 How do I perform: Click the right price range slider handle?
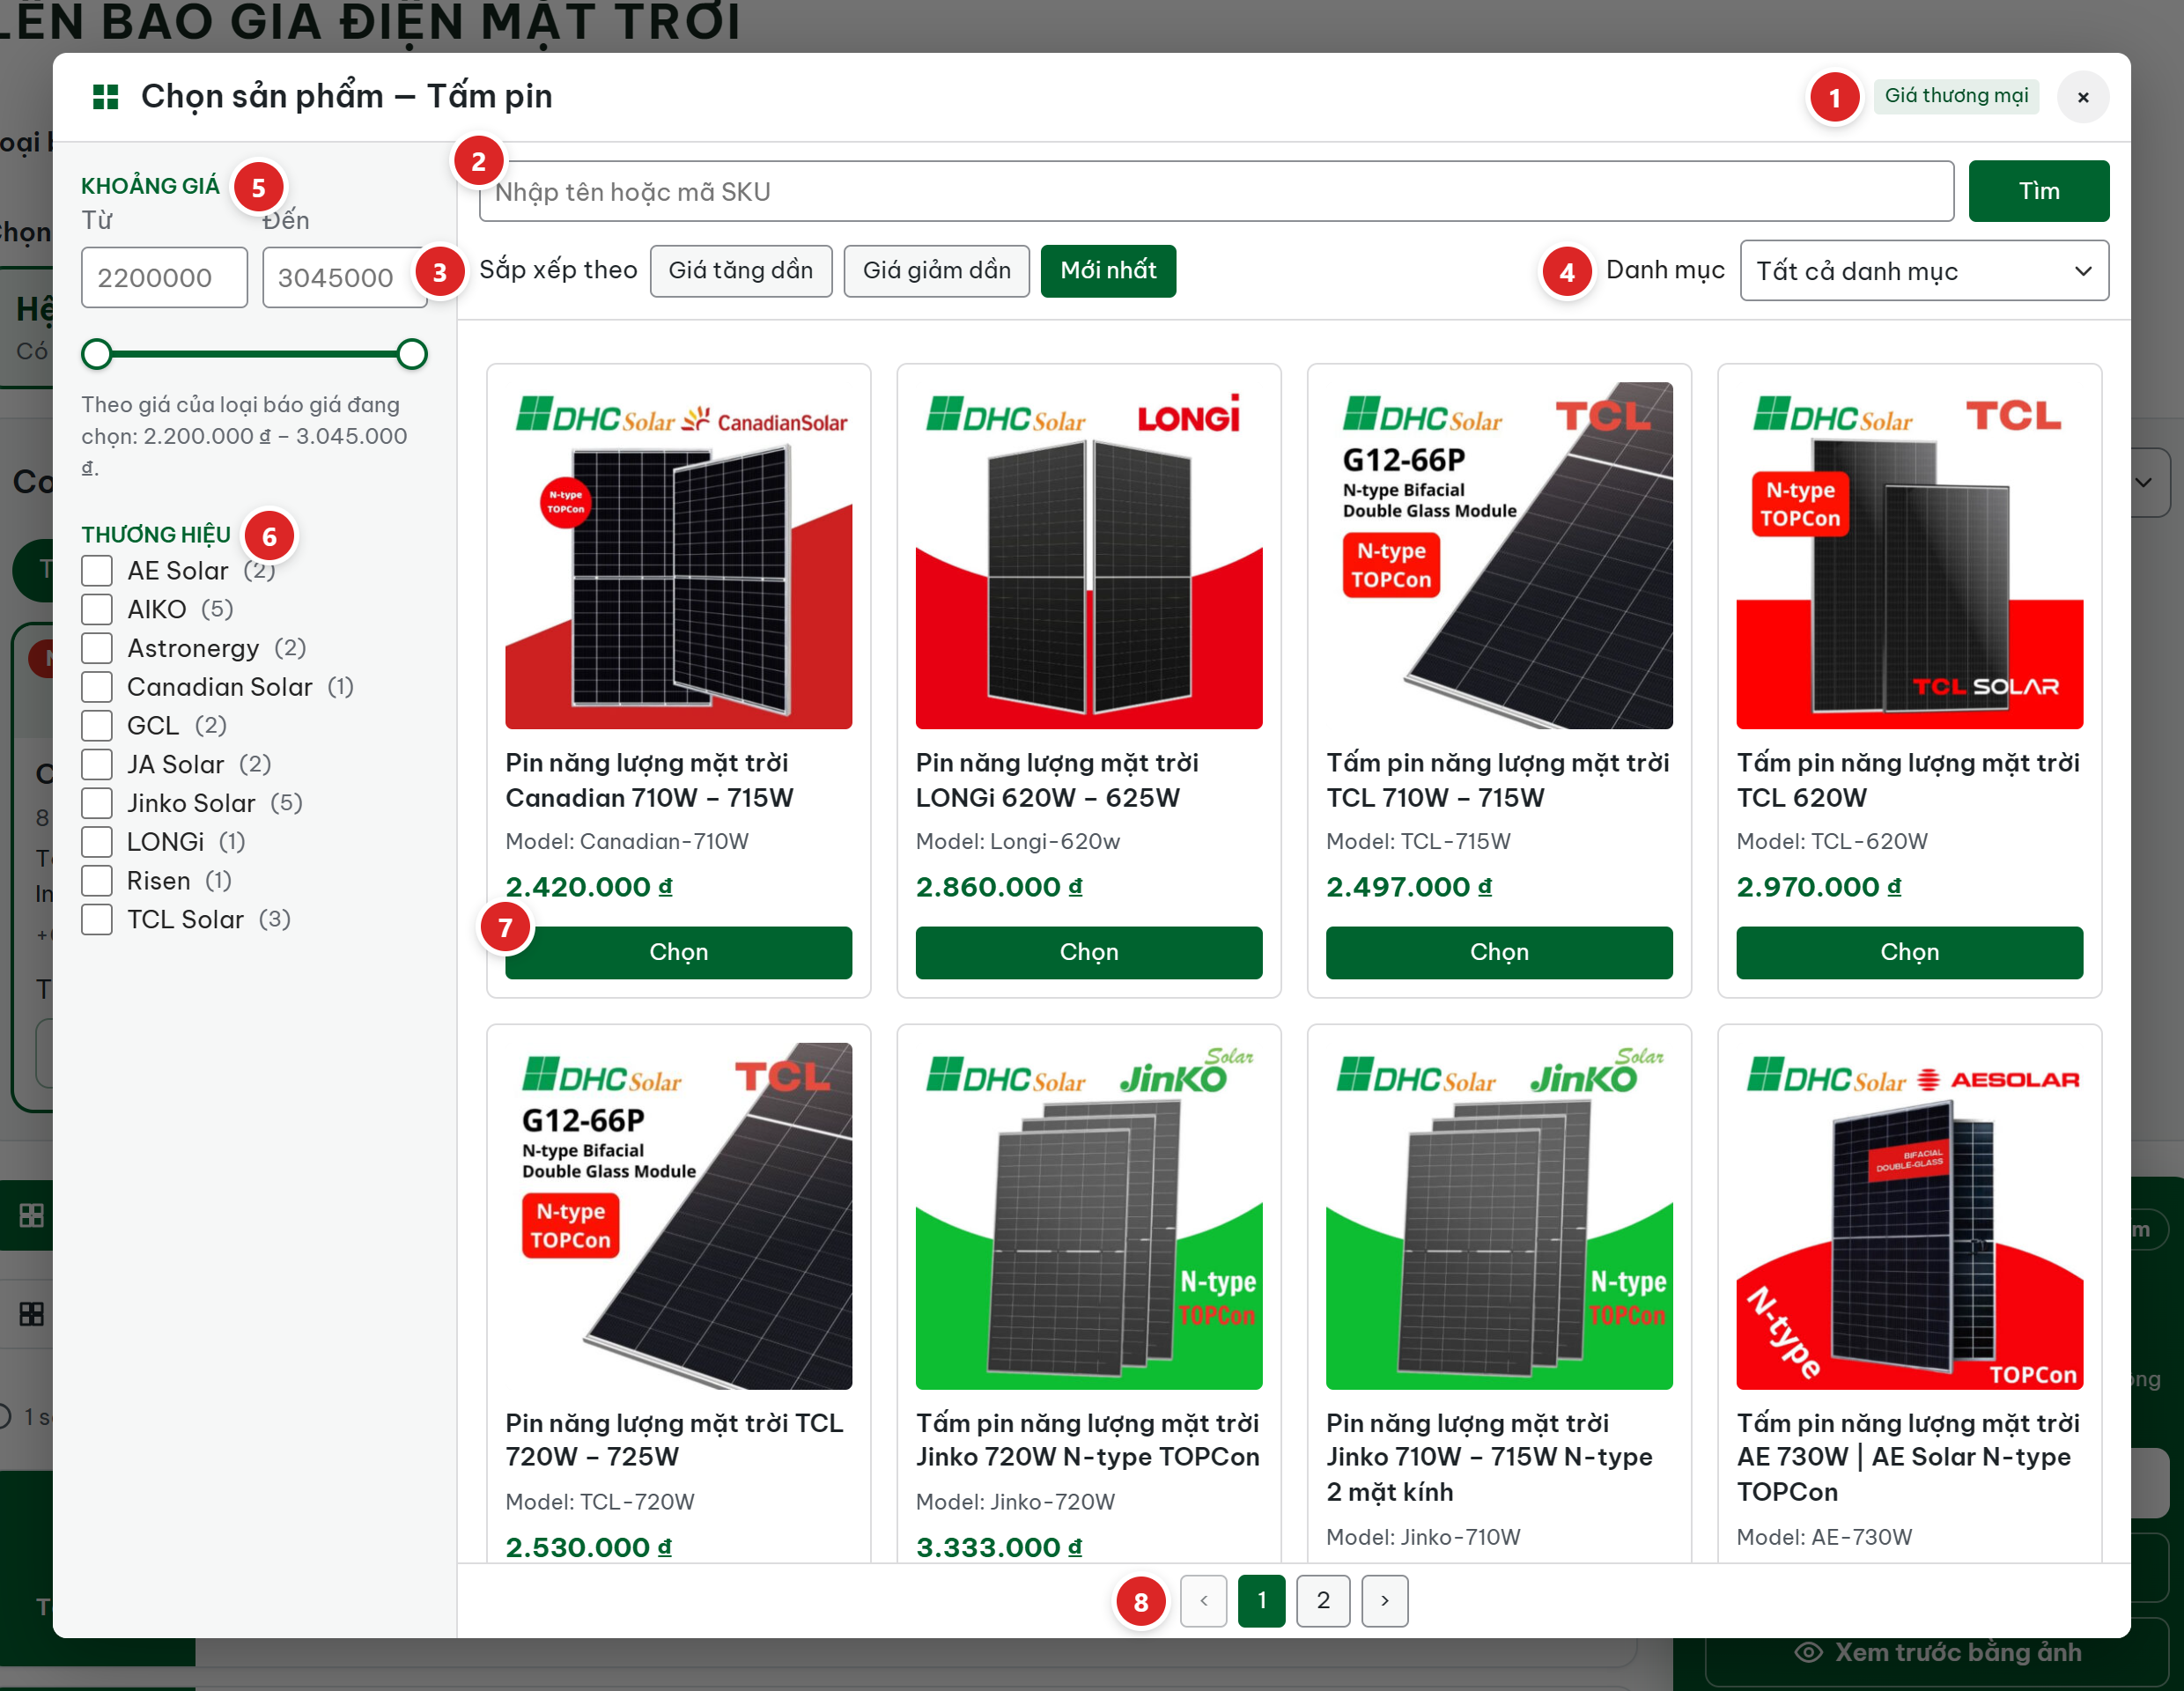coord(412,354)
